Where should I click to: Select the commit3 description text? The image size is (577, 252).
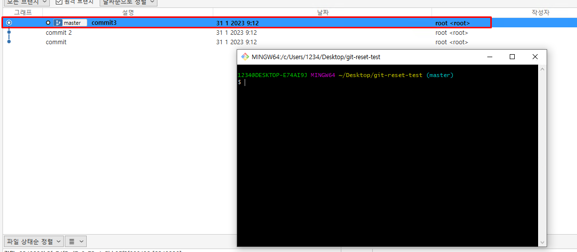pyautogui.click(x=104, y=23)
